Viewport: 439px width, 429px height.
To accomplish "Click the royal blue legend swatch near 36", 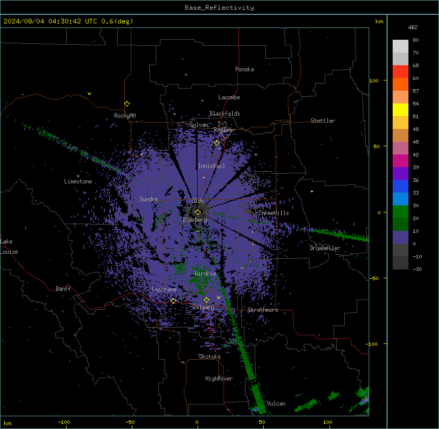I will [x=400, y=186].
